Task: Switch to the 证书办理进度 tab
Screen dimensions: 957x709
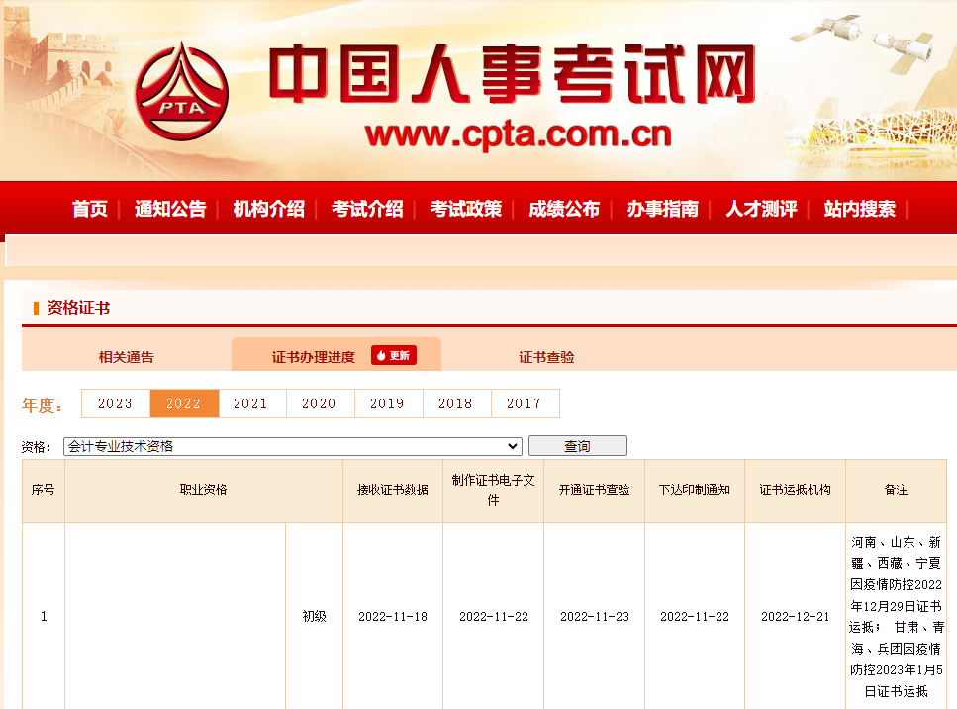Action: 313,357
